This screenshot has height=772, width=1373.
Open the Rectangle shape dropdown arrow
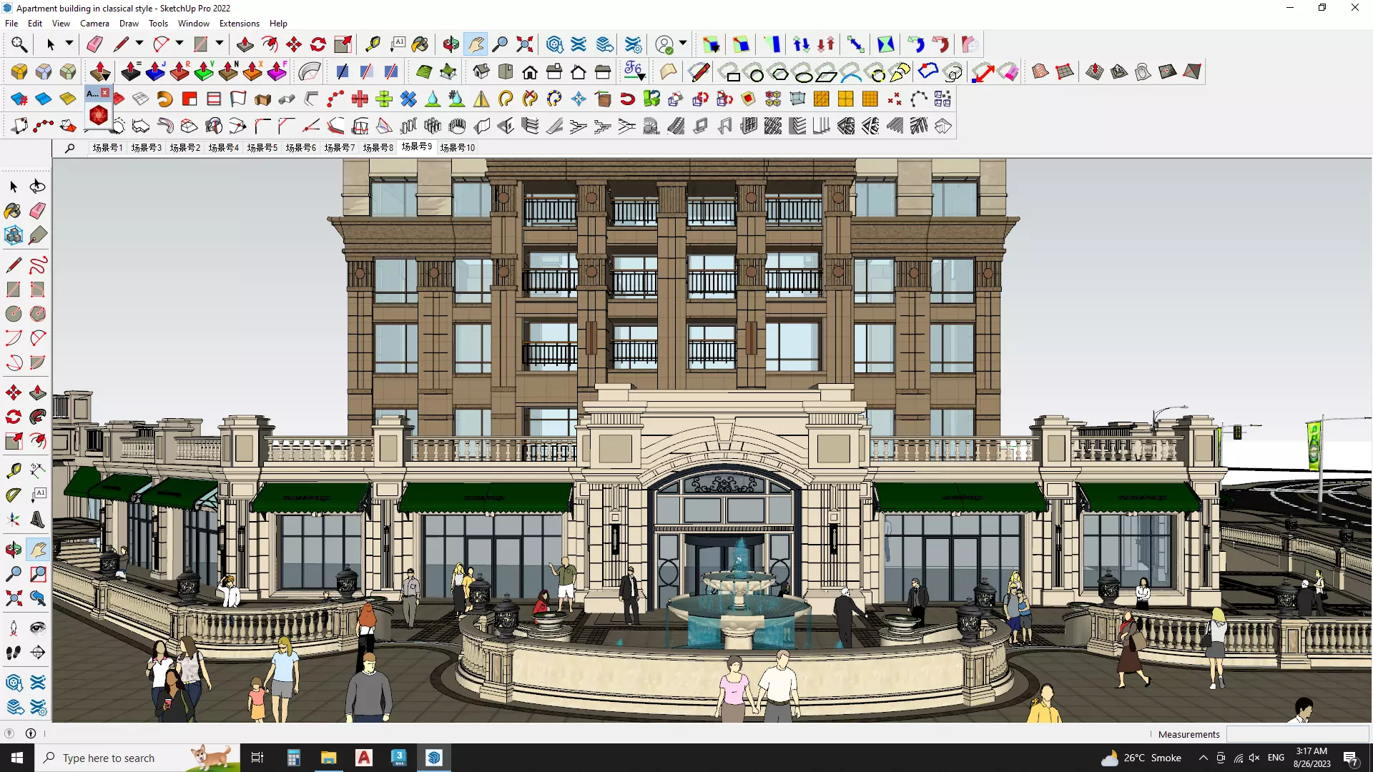(220, 44)
